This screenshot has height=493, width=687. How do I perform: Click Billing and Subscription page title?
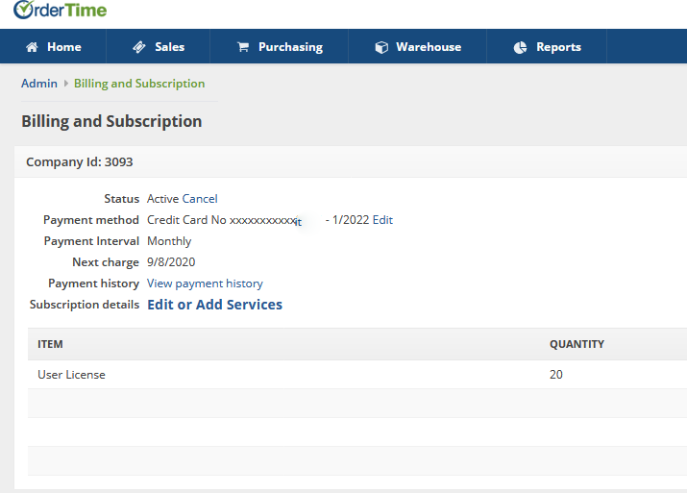(111, 121)
